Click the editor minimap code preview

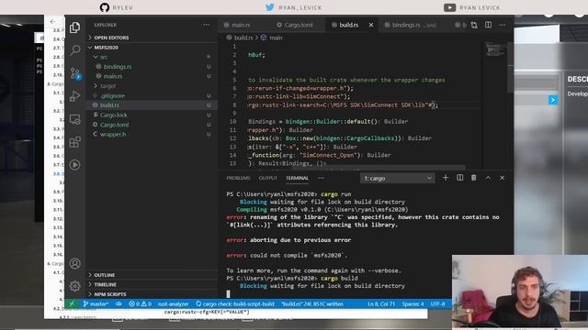pyautogui.click(x=496, y=49)
